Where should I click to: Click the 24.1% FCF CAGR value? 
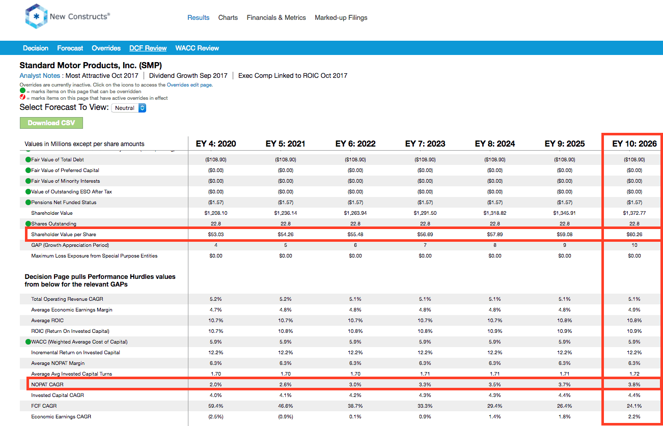click(634, 406)
